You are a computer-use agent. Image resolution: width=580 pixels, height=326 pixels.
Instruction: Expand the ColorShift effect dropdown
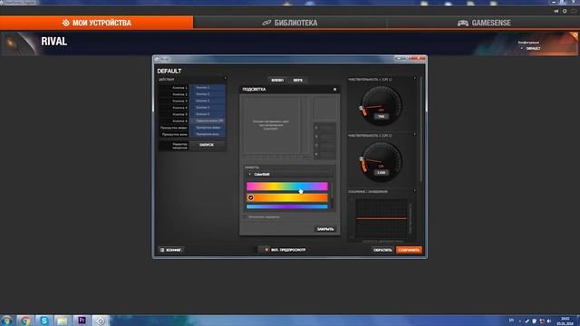click(x=290, y=174)
